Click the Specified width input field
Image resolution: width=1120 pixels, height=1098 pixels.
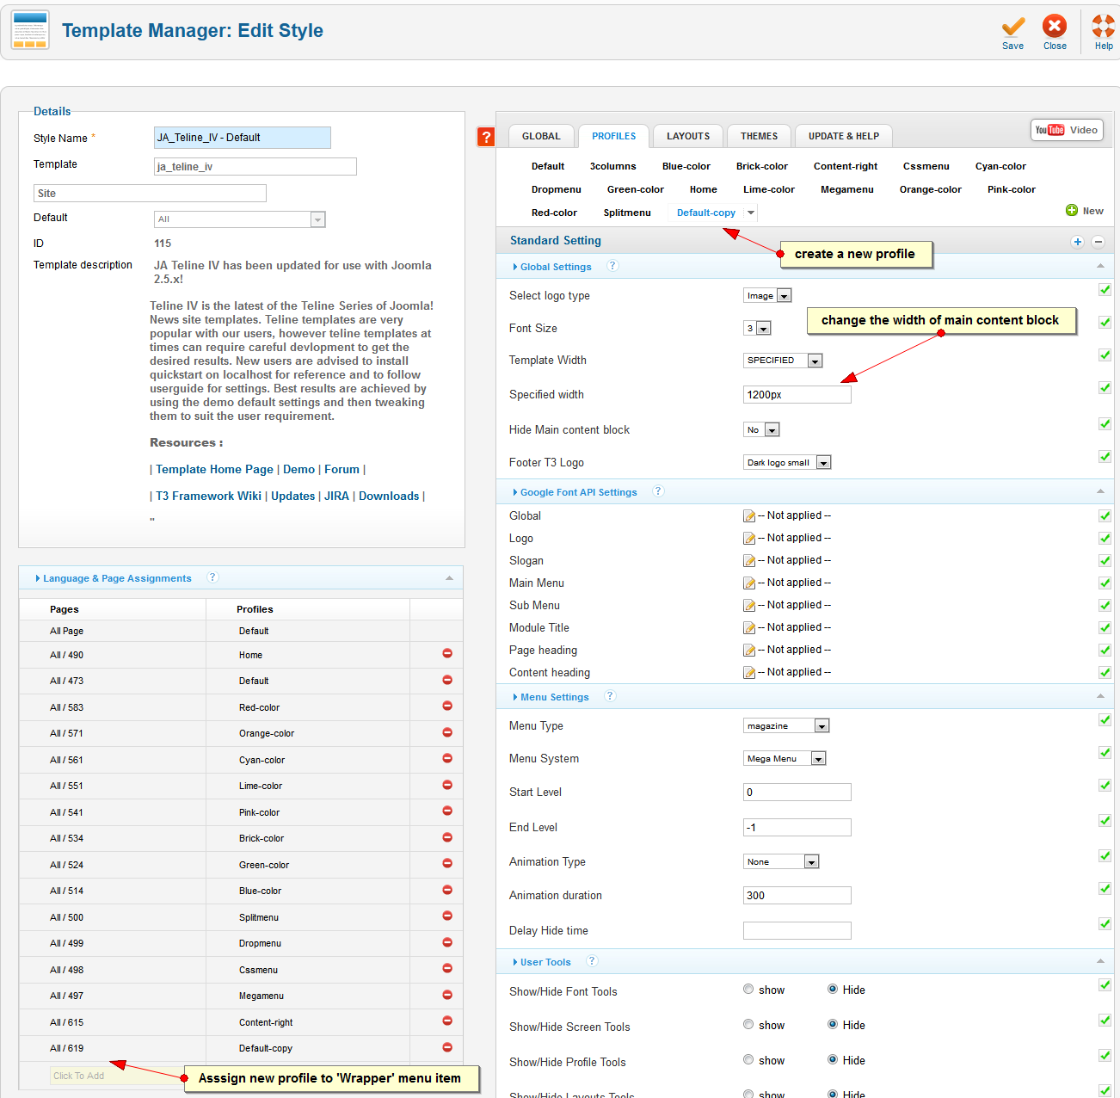(x=797, y=395)
